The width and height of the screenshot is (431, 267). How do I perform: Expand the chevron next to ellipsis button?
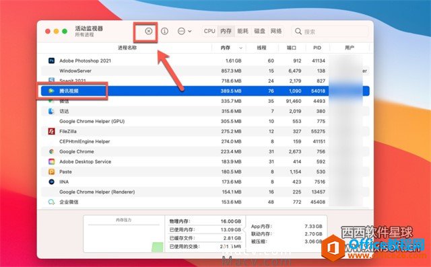(190, 32)
